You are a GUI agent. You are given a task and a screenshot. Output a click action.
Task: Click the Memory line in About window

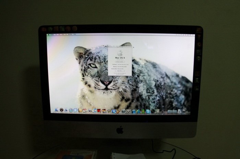pos(120,67)
